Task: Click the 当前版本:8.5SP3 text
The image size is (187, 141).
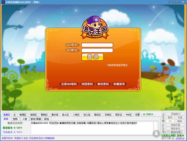Action: [x=12, y=132]
